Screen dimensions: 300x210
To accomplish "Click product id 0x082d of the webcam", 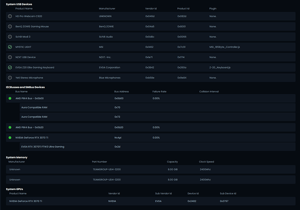I will point(182,16).
